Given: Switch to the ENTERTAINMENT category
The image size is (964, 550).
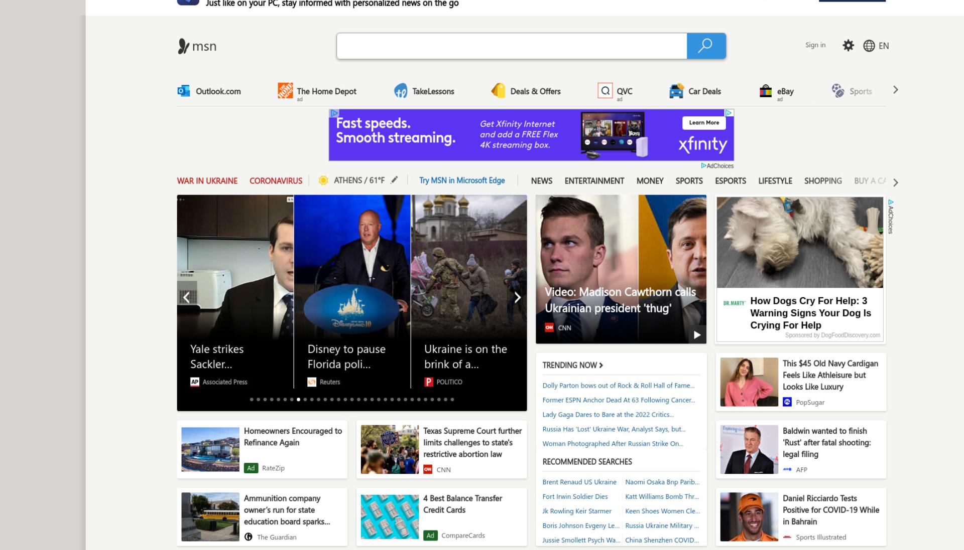Looking at the screenshot, I should (594, 180).
